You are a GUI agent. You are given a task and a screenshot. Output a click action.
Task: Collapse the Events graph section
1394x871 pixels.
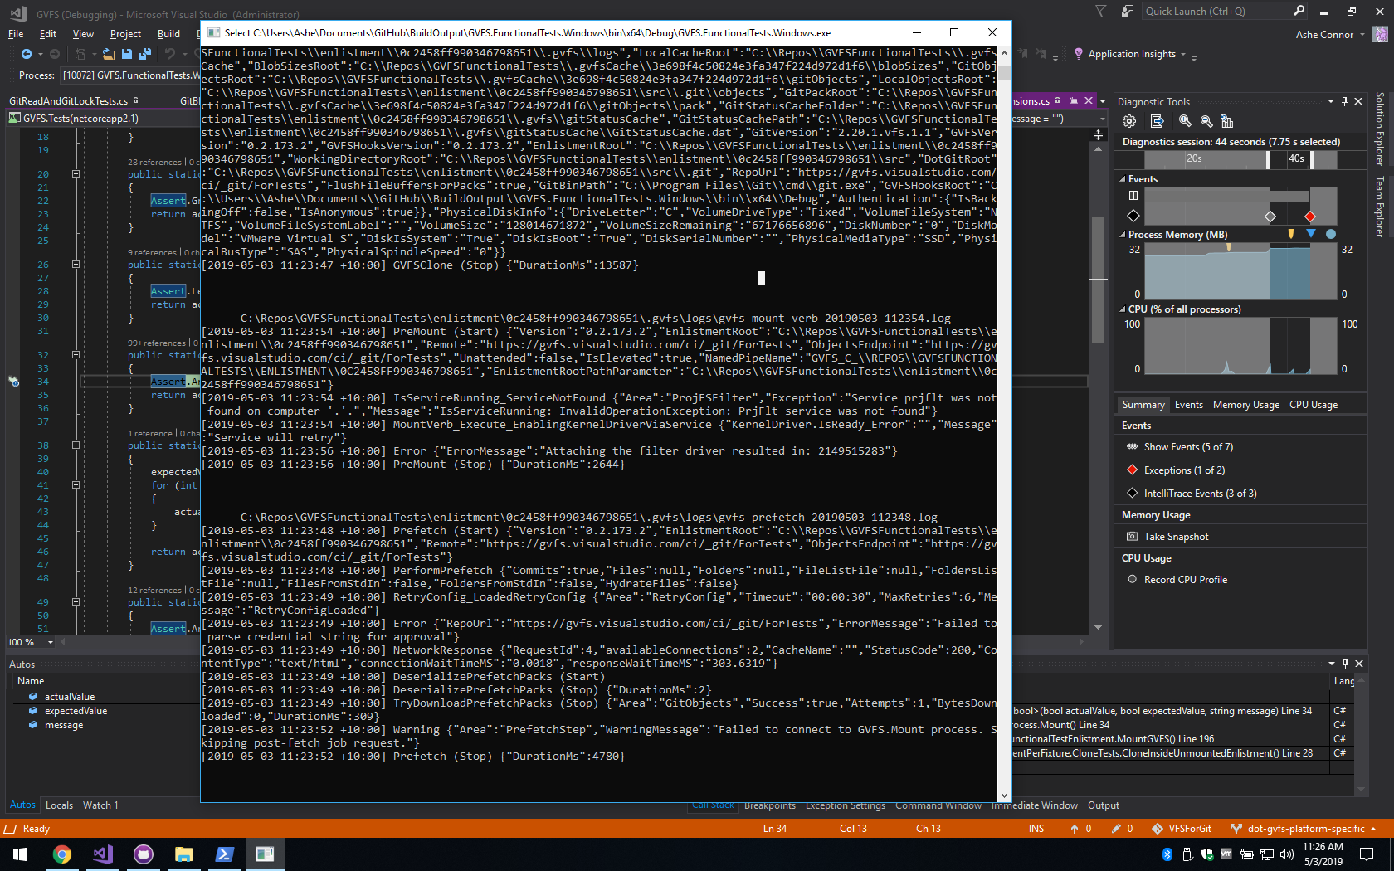click(1122, 179)
